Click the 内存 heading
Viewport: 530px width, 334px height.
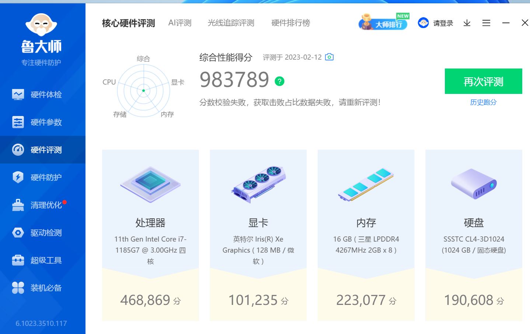[366, 223]
